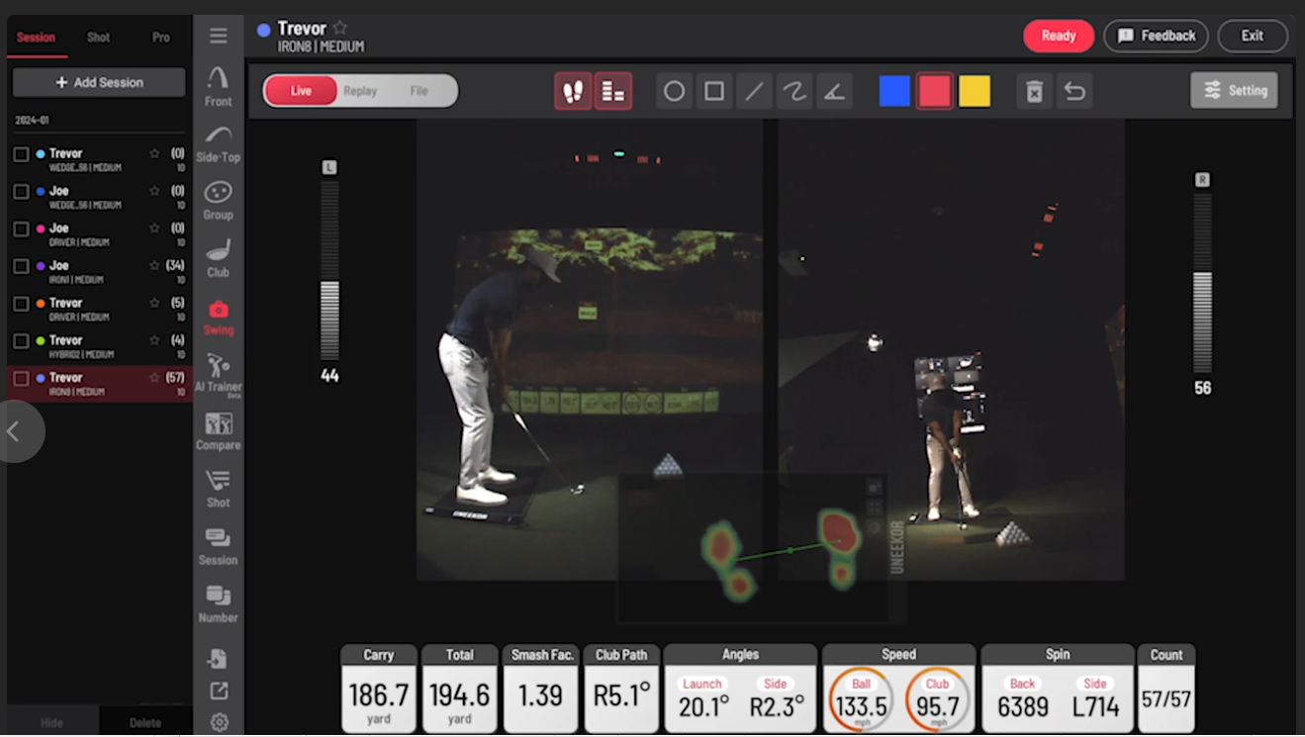Select the angle measurement tool
The height and width of the screenshot is (737, 1305).
click(834, 92)
